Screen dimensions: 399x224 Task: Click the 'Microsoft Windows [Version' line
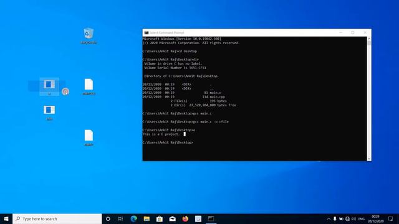pos(182,39)
